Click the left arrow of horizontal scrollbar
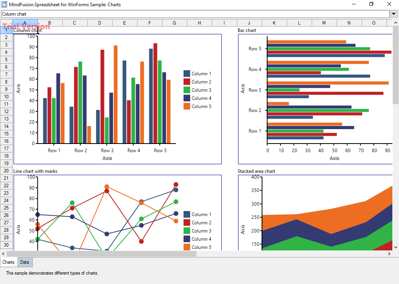This screenshot has height=284, width=399. tap(3, 254)
